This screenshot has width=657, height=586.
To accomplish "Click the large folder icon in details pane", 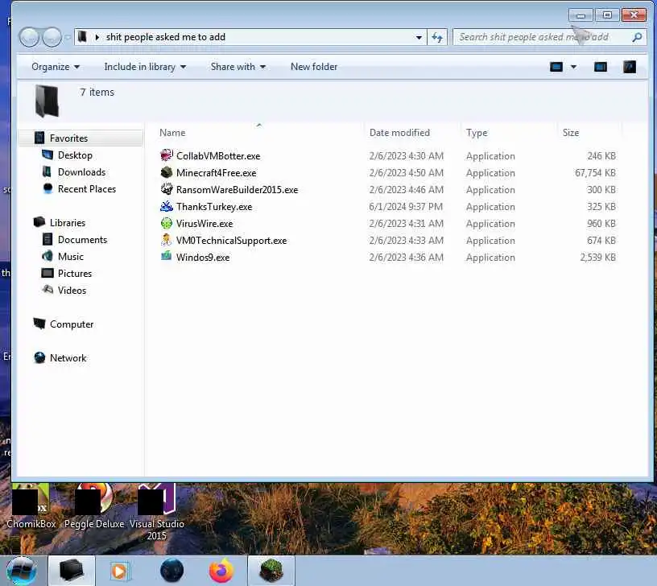I will pos(47,101).
